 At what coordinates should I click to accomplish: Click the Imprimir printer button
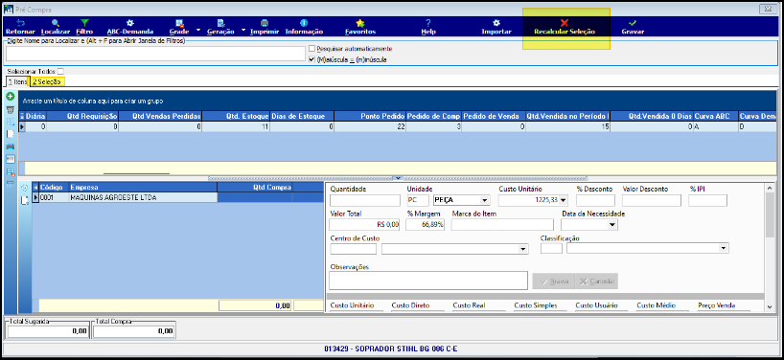265,27
